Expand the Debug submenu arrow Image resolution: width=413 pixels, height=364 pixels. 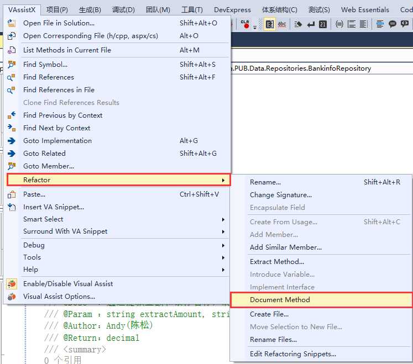point(223,245)
